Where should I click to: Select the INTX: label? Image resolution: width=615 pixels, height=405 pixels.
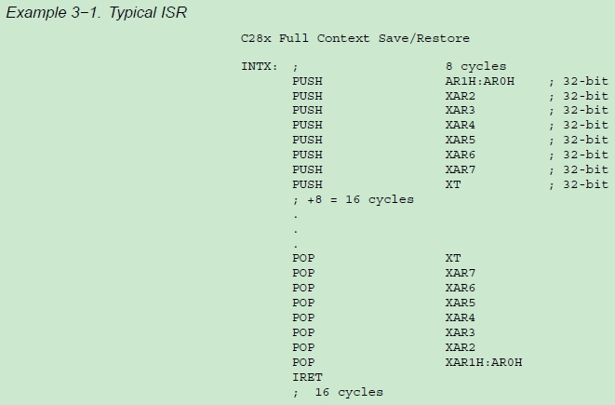tap(260, 66)
